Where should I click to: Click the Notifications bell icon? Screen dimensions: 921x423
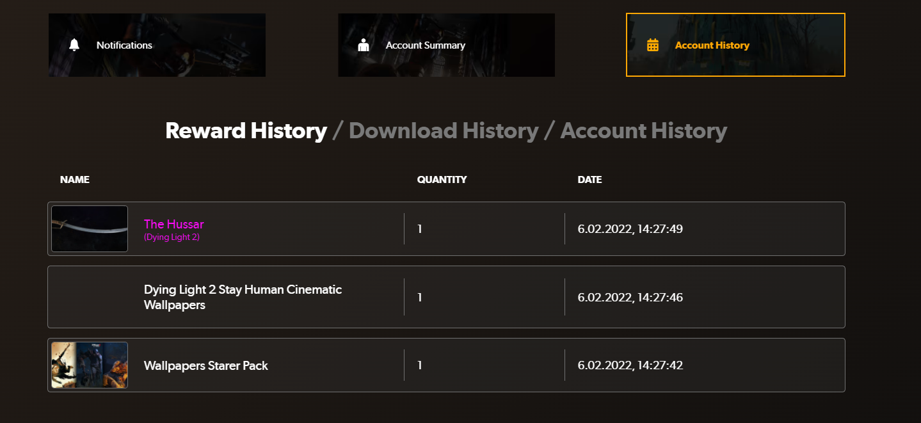(74, 45)
